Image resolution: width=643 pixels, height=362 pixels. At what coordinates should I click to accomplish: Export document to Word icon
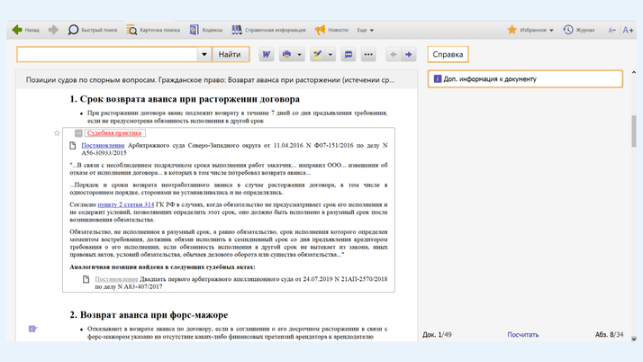click(267, 55)
